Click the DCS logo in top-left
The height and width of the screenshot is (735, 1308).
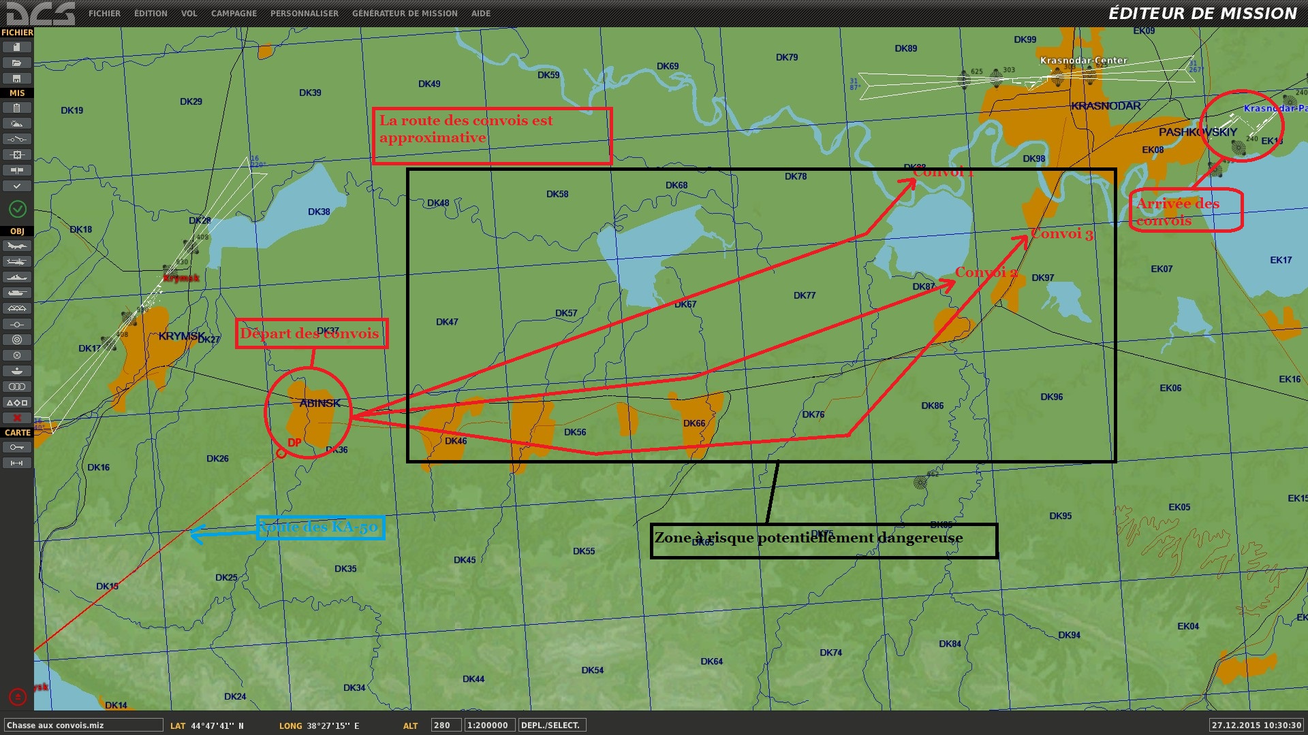(40, 13)
